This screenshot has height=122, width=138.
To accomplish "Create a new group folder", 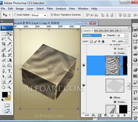I will point(112,115).
